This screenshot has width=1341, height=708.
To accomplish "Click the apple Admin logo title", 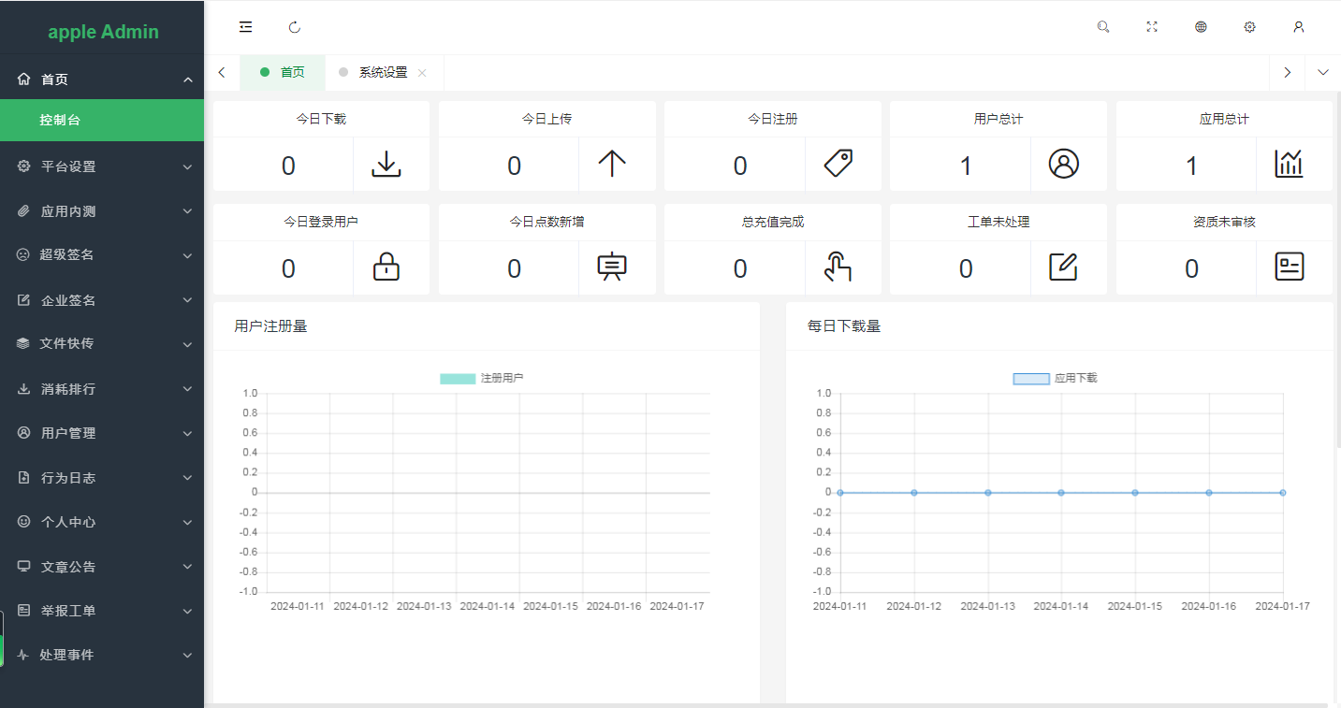I will (x=103, y=32).
